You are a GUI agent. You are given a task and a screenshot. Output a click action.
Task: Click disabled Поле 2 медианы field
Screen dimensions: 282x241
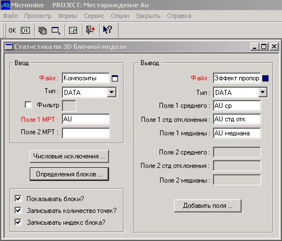(x=237, y=180)
